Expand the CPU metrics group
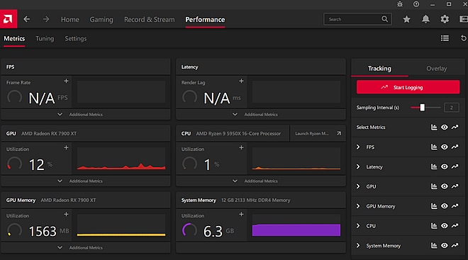 tap(358, 226)
